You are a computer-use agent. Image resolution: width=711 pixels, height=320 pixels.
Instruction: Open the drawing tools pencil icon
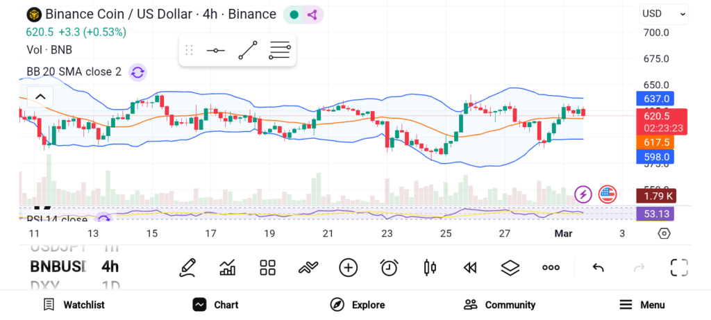point(187,267)
